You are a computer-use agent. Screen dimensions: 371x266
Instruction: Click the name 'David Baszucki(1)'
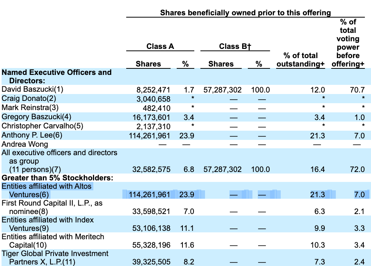tap(33, 89)
